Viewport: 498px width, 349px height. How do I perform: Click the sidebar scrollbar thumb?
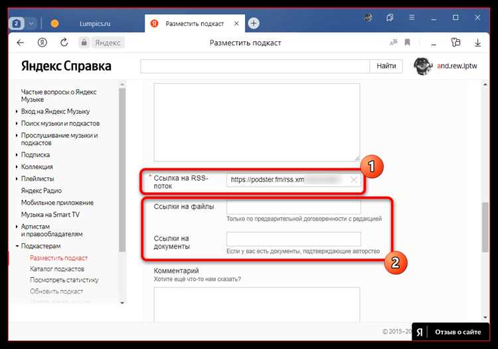(122, 170)
